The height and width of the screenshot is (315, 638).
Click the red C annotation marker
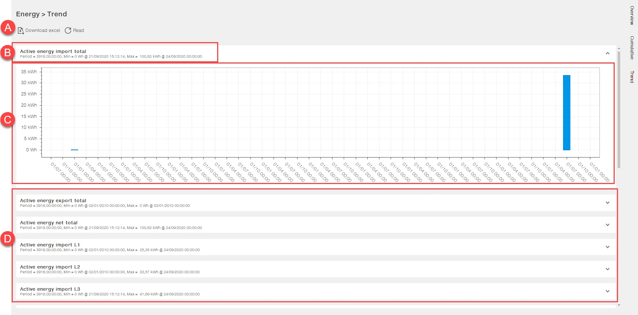tap(7, 119)
